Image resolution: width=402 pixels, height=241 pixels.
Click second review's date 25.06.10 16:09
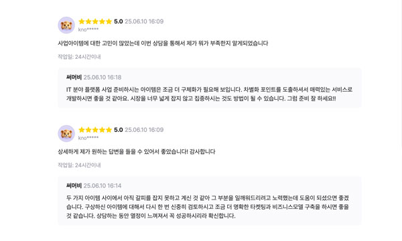pos(144,130)
